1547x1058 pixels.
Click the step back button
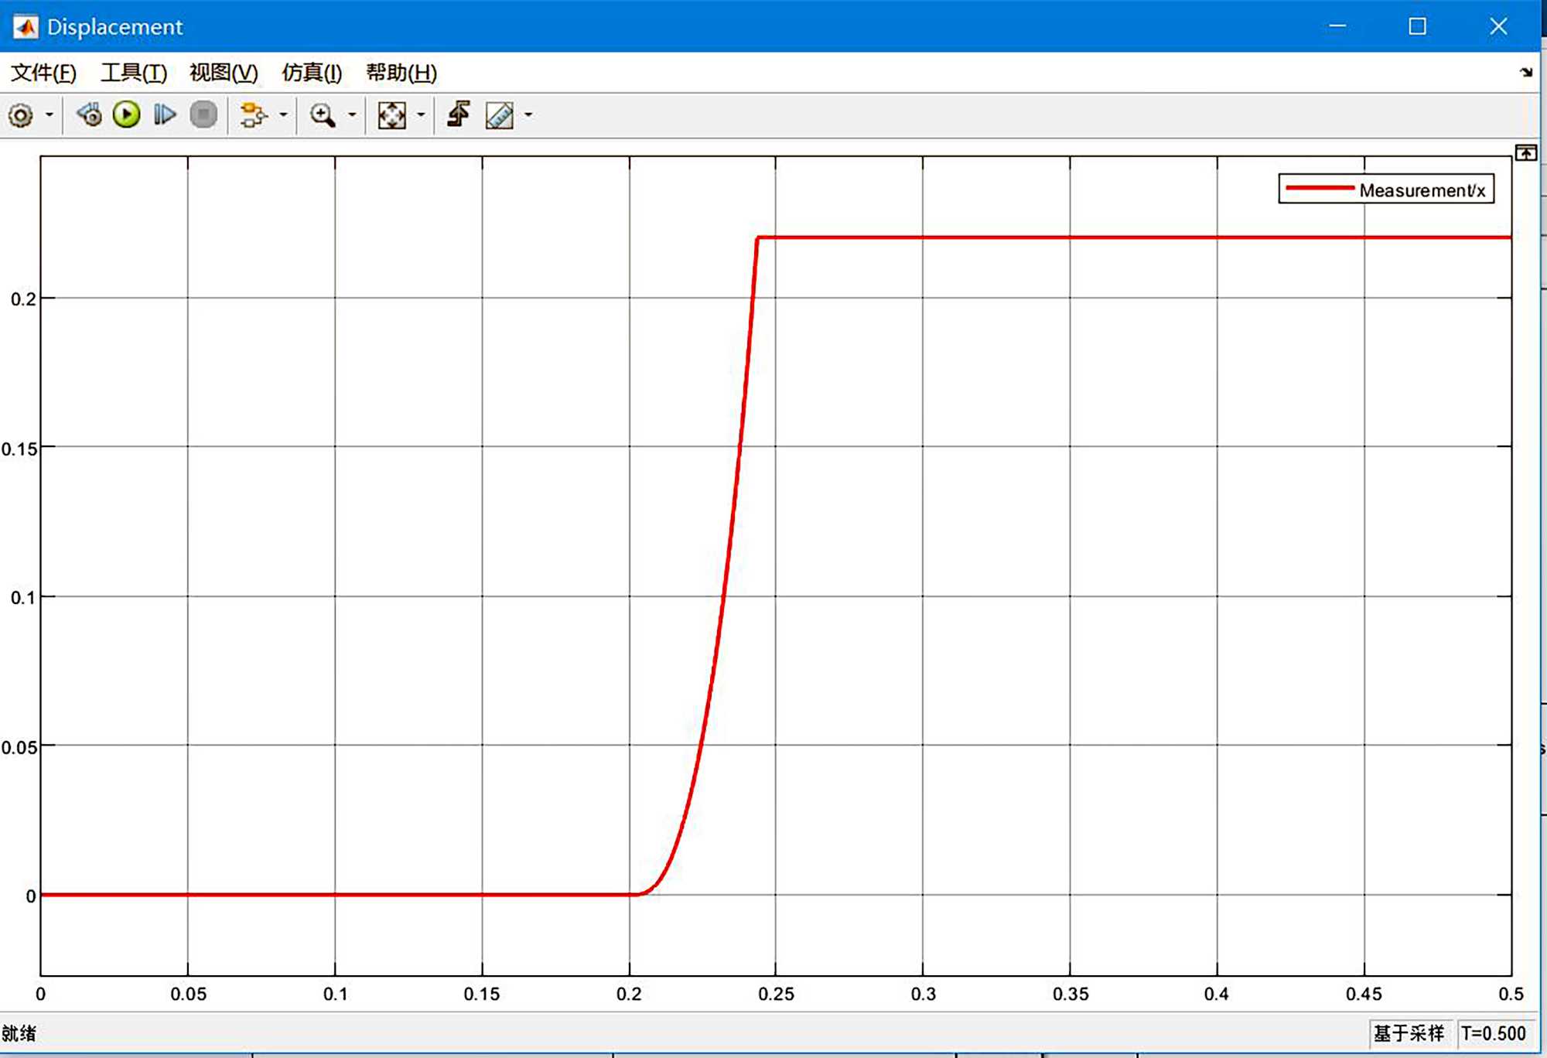click(x=90, y=115)
